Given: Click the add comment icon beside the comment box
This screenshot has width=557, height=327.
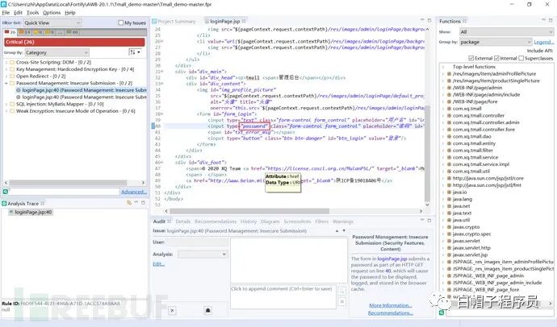Looking at the screenshot, I should tap(341, 291).
